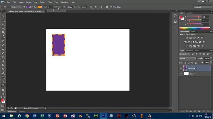213x119 pixels.
Task: Select the Dodge tool
Action: click(x=3, y=69)
